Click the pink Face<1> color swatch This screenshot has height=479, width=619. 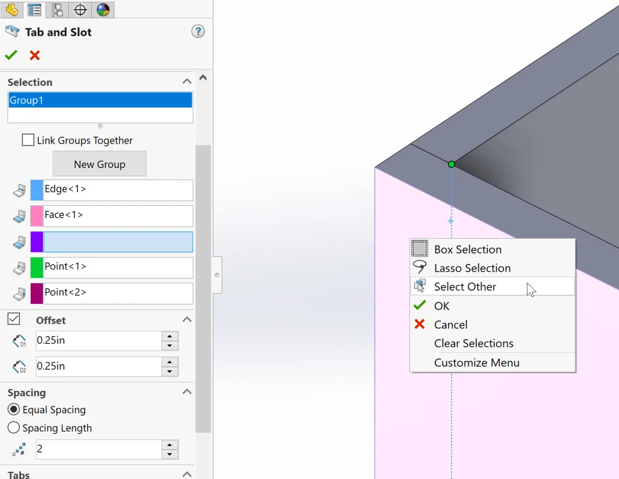pyautogui.click(x=36, y=216)
